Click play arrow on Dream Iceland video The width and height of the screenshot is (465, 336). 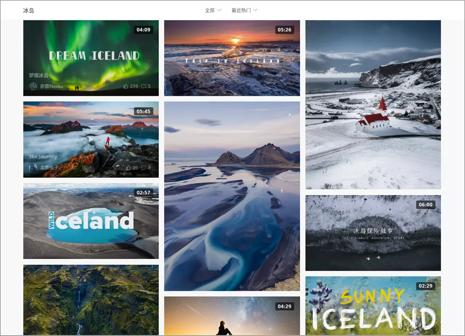[x=91, y=58]
